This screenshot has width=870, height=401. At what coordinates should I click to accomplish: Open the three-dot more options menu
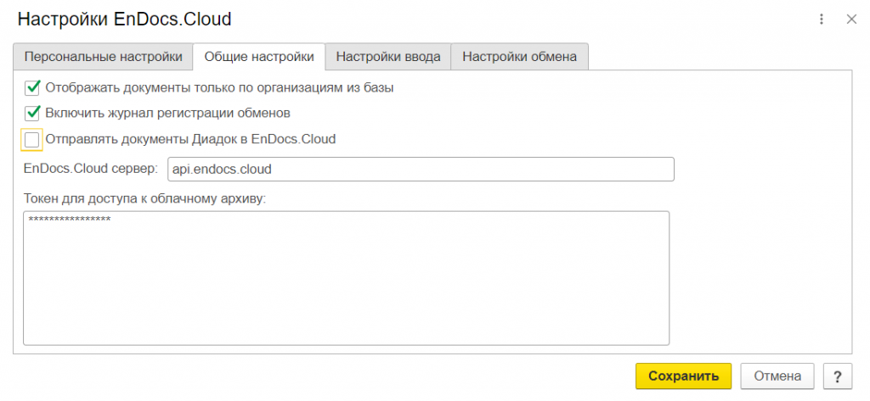click(822, 19)
